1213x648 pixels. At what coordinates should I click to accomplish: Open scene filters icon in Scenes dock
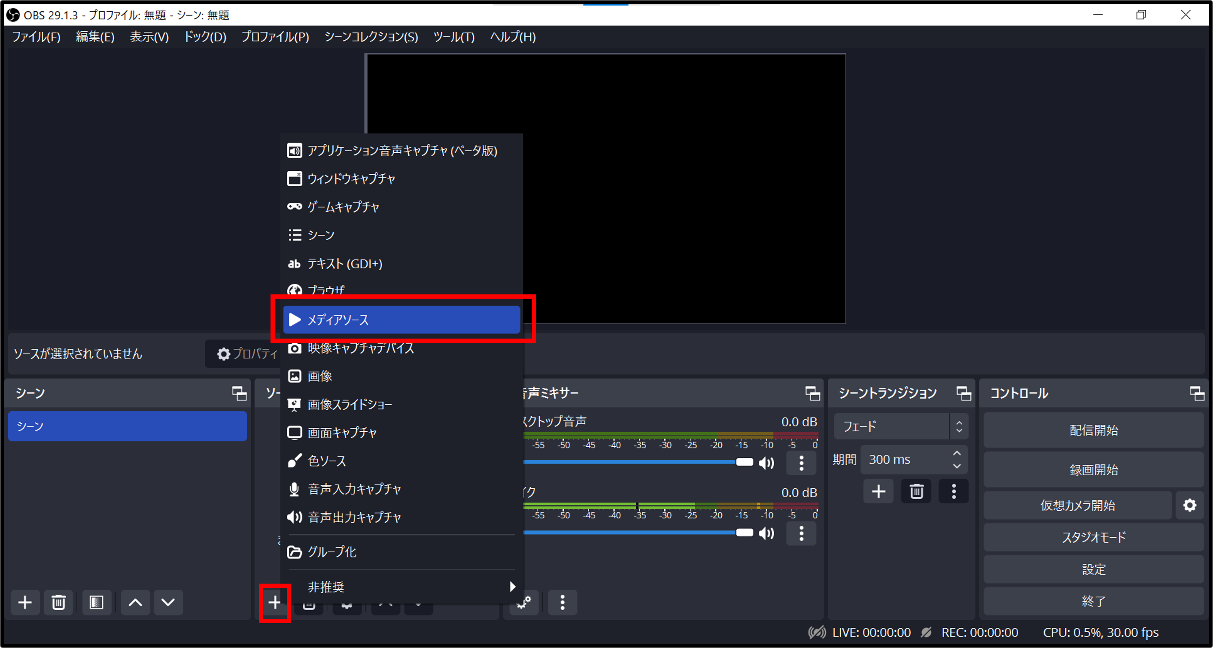97,602
